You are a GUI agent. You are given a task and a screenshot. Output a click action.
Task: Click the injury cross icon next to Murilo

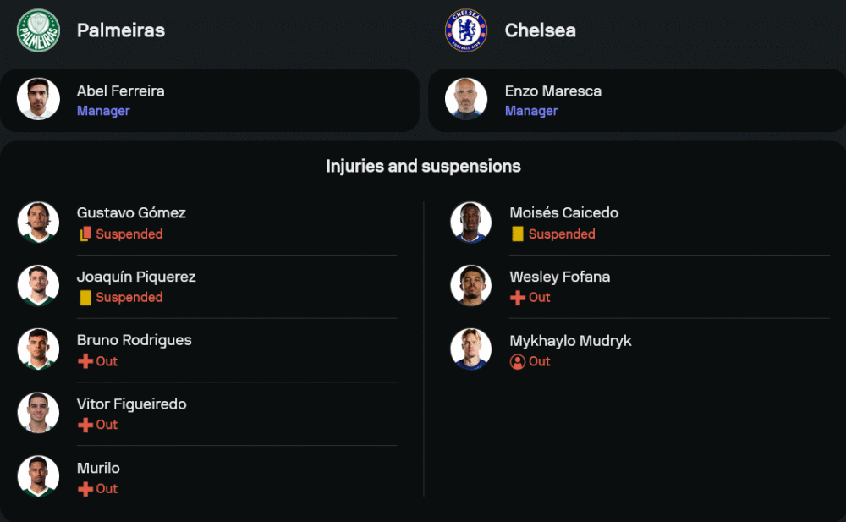[x=85, y=489]
